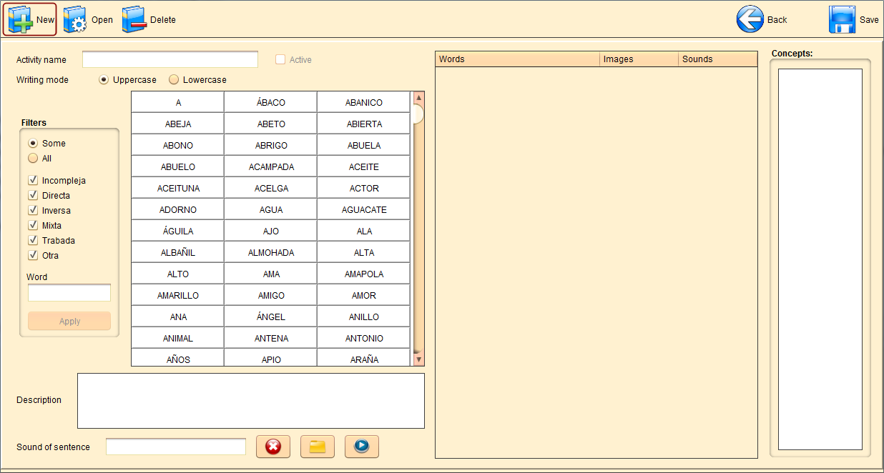Focus the Activity name field
The height and width of the screenshot is (473, 884).
pyautogui.click(x=170, y=59)
